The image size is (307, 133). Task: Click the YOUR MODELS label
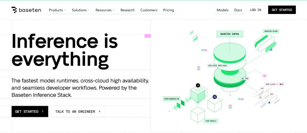(x=211, y=121)
